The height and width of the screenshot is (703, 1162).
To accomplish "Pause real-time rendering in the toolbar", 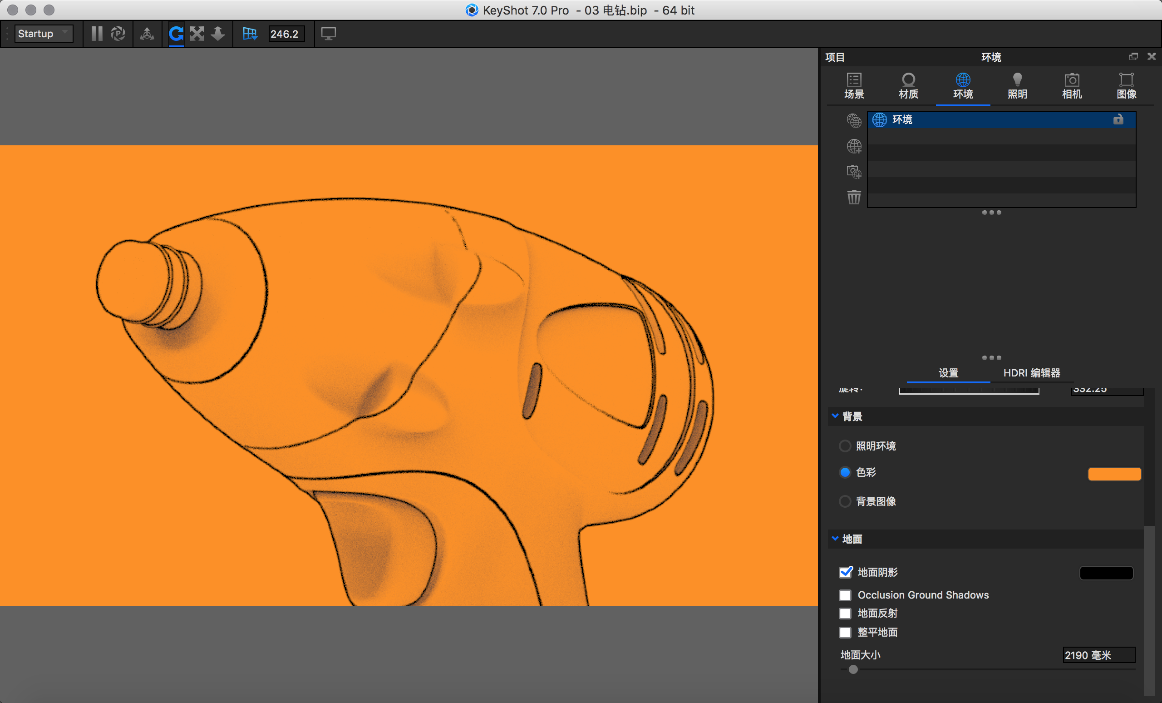I will [97, 34].
